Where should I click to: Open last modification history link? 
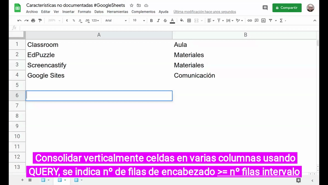click(205, 12)
